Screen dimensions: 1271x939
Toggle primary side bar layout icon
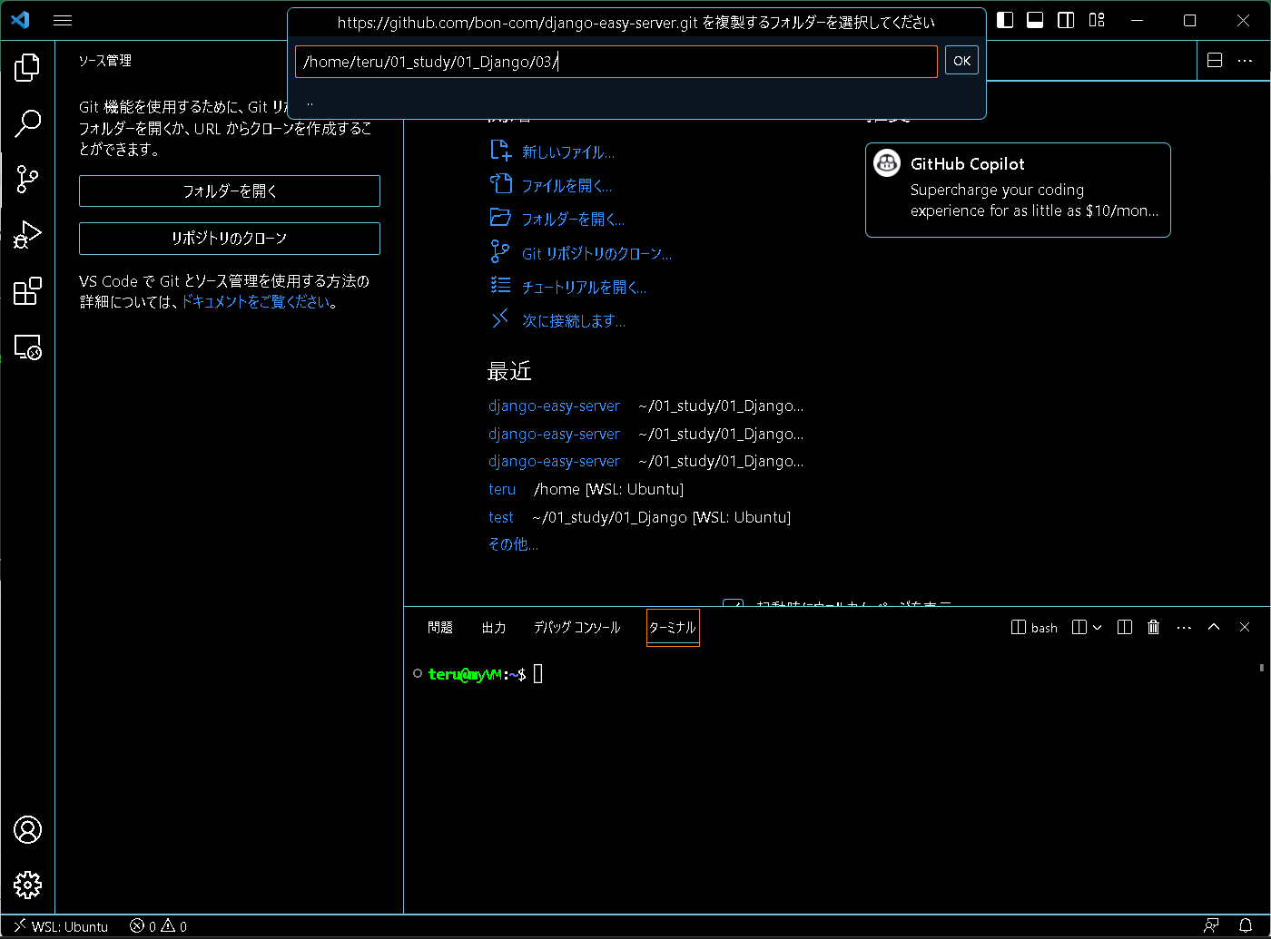1005,20
